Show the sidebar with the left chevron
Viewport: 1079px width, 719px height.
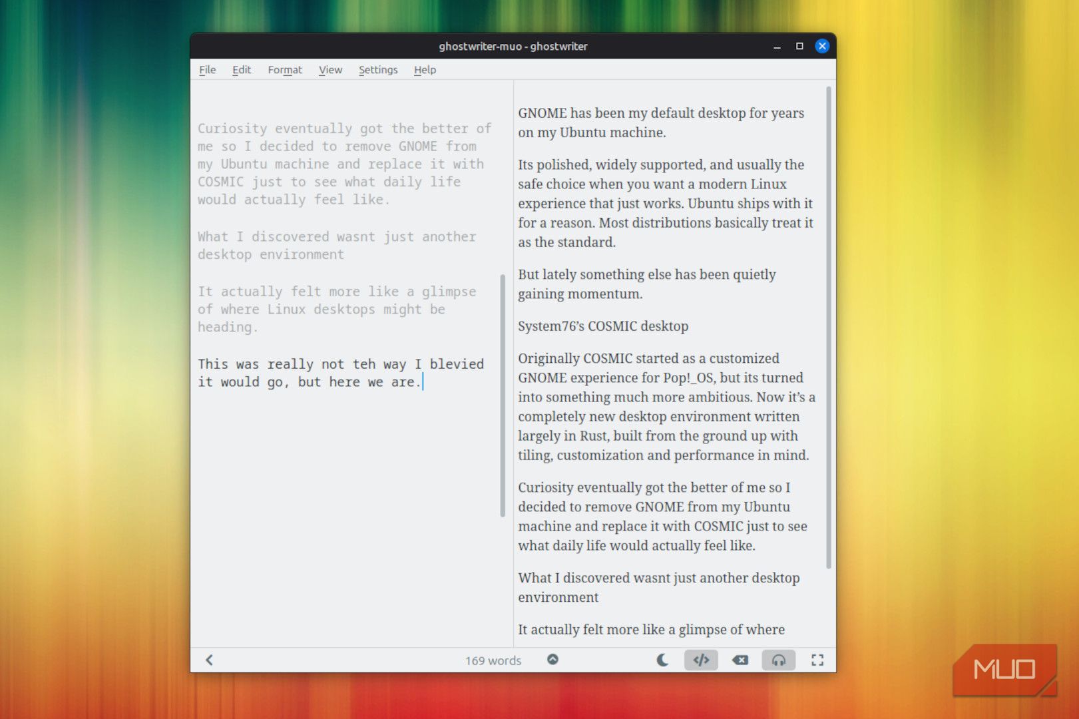point(209,660)
